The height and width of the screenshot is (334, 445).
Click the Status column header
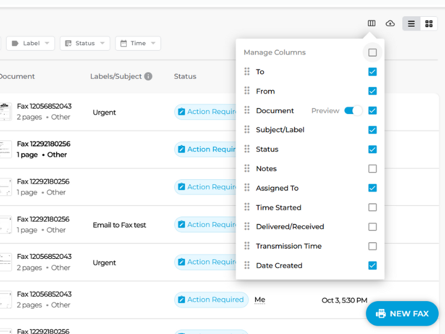tap(185, 76)
